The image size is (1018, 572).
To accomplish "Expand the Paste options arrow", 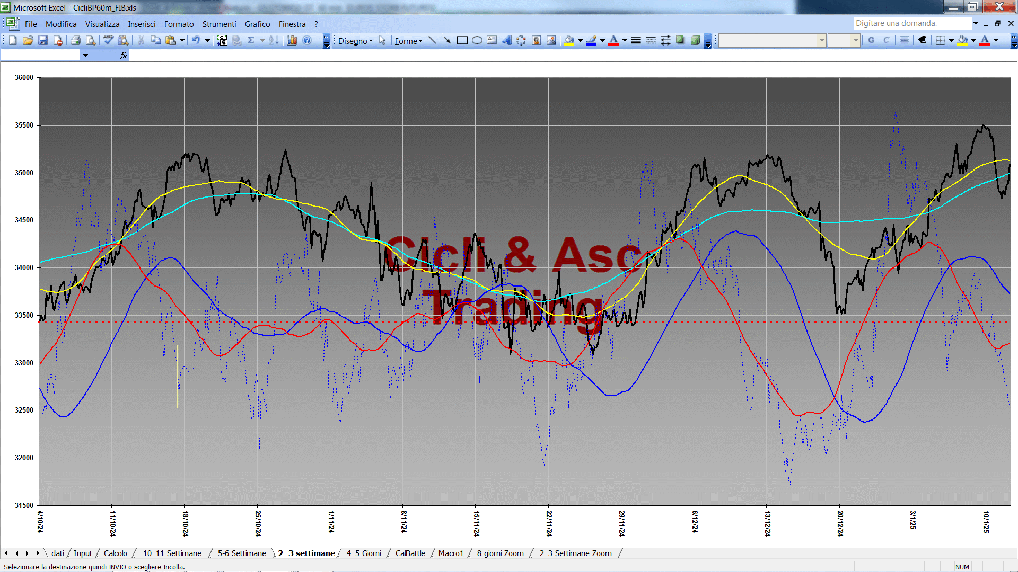I will coord(182,40).
